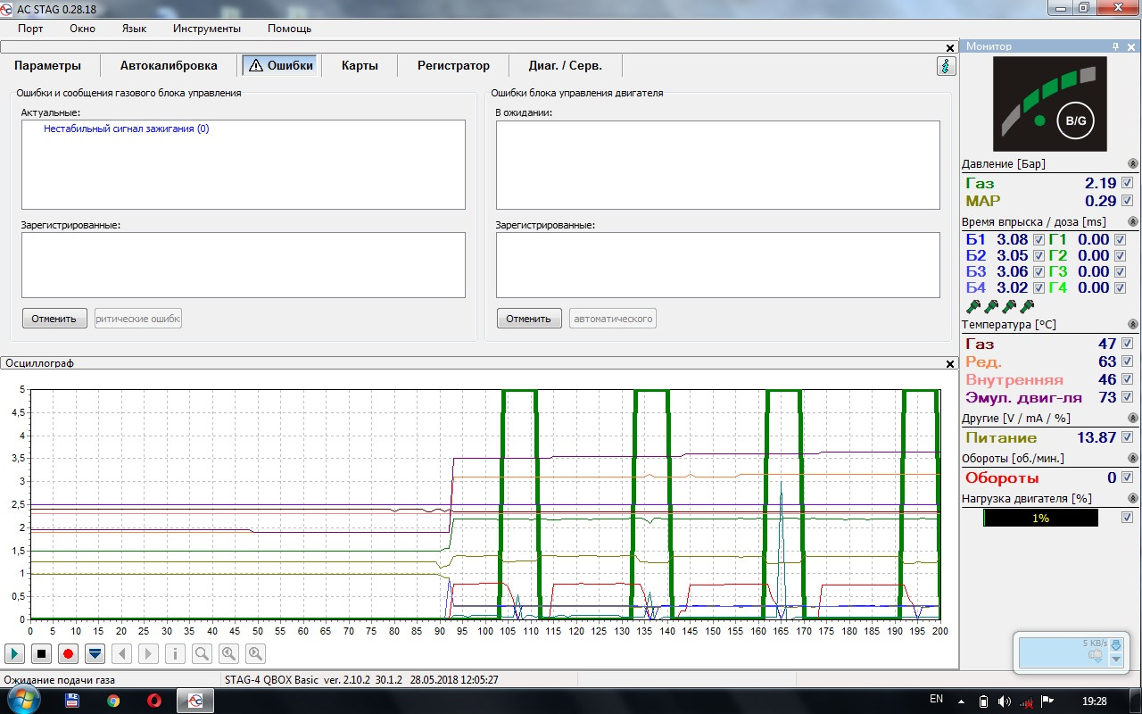This screenshot has height=714, width=1142.
Task: Click Отменить under gas controller errors
Action: 54,319
